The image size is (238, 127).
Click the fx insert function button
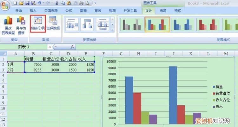pyautogui.click(x=72, y=47)
